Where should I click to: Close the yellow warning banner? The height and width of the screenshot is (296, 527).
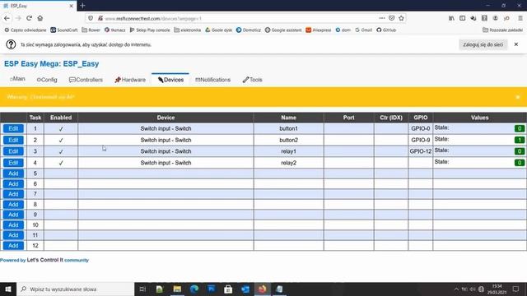(518, 97)
